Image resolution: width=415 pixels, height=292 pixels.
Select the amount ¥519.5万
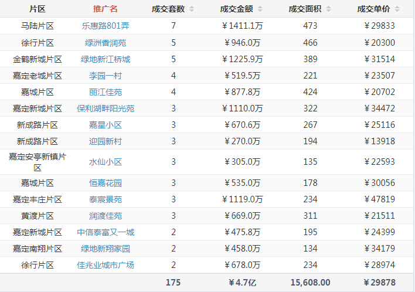tap(242, 76)
